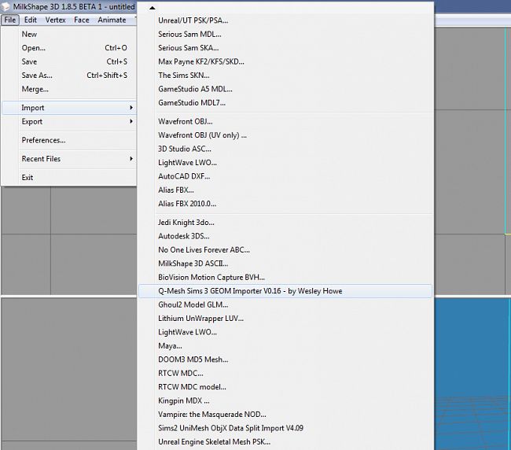The image size is (511, 450).
Task: Click Exit in the File menu
Action: coord(28,178)
